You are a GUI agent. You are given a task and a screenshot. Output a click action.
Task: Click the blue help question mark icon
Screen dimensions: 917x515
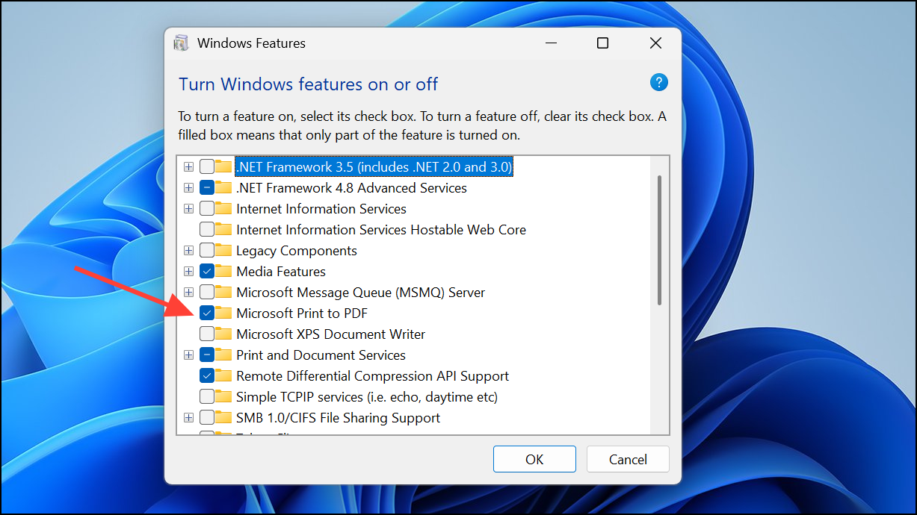pyautogui.click(x=658, y=82)
